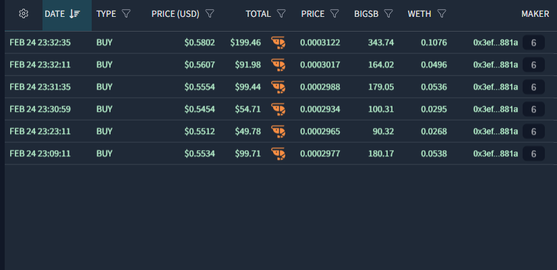The image size is (557, 270).
Task: Click the 6 badge in the 23:23:11 row
Action: (x=533, y=131)
